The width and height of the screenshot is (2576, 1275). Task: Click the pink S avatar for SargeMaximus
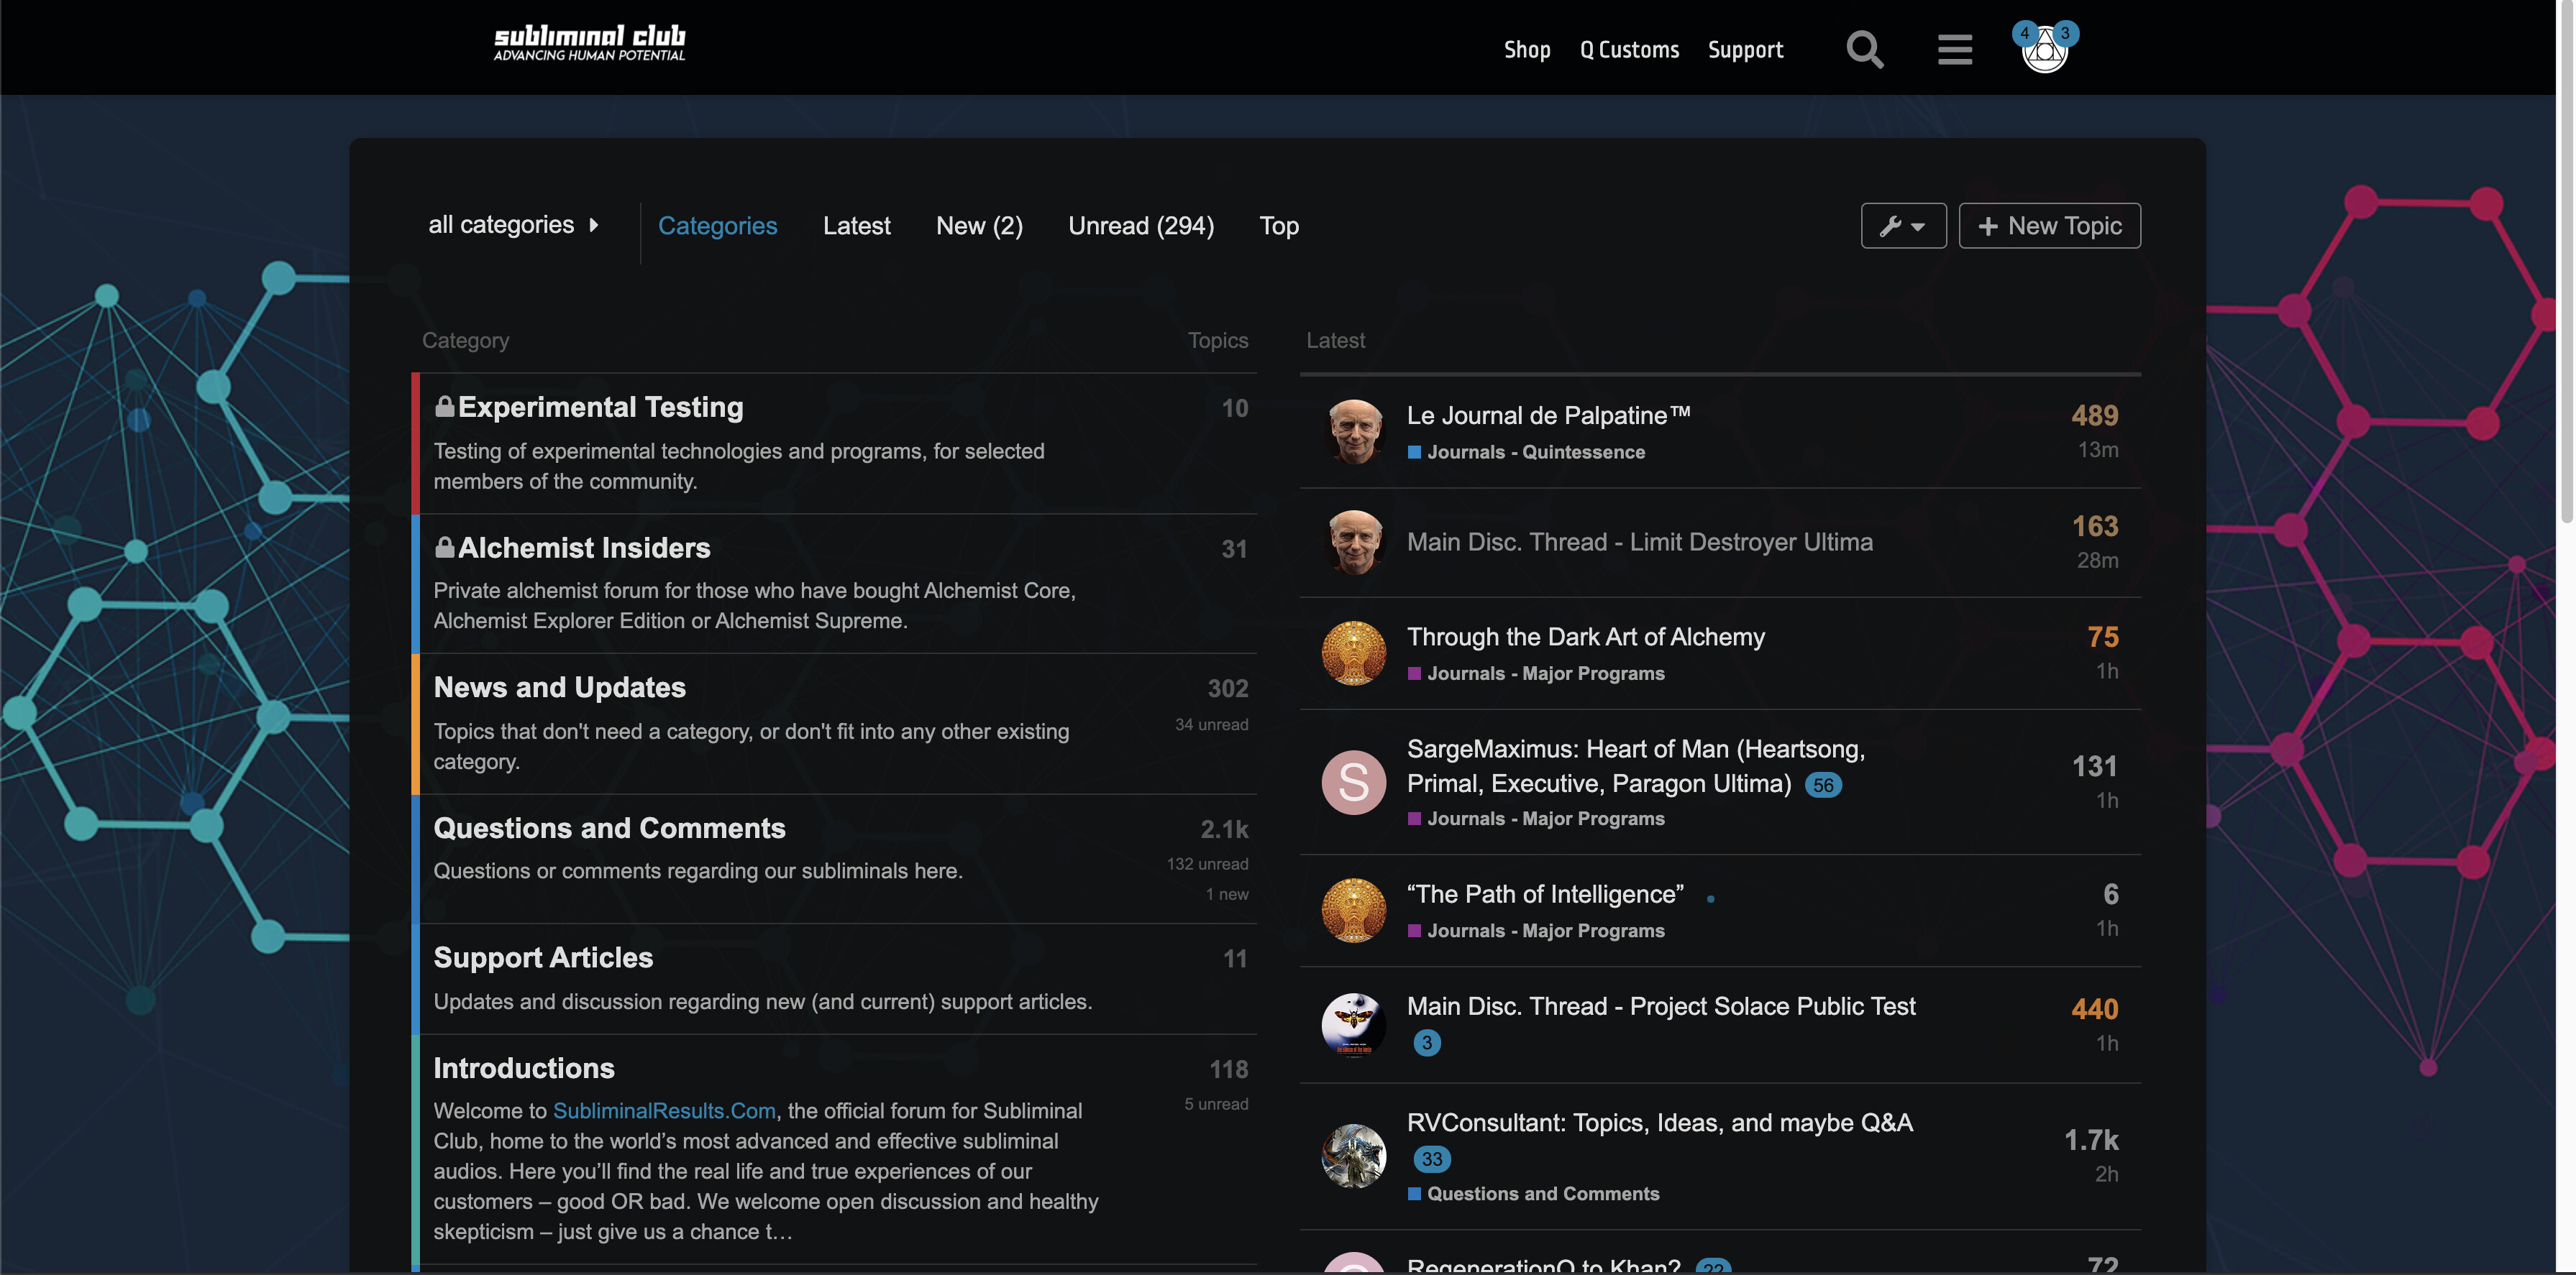coord(1354,783)
